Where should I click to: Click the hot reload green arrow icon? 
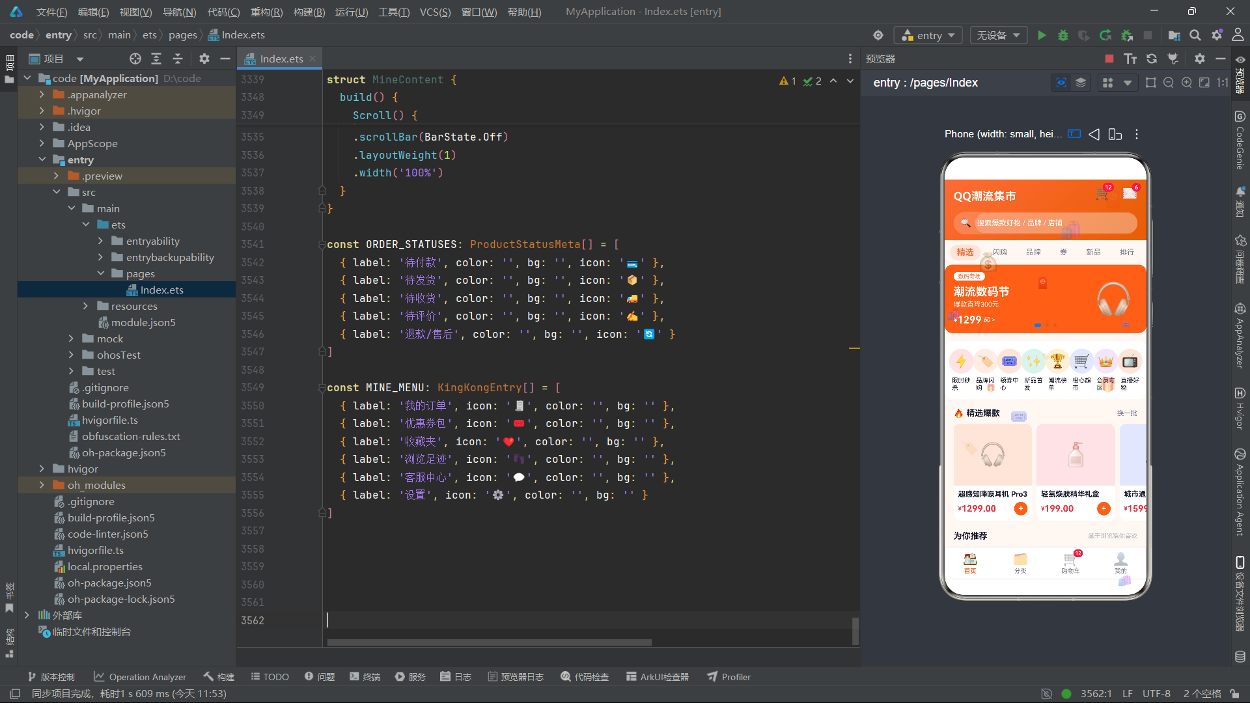[1105, 35]
